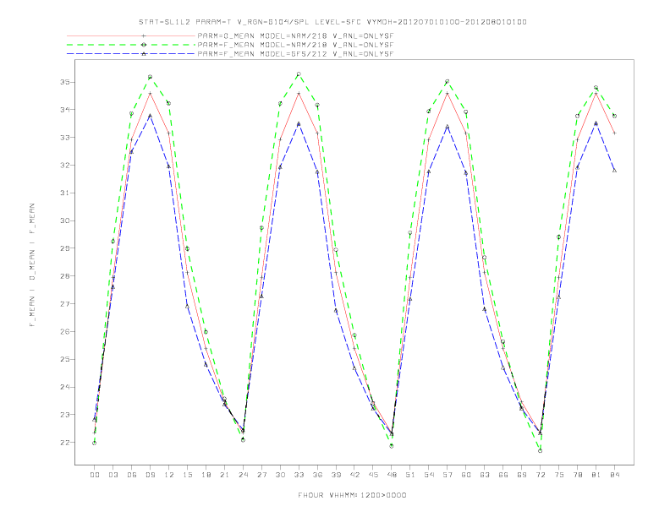Click y-axis tick label 23

pyautogui.click(x=65, y=415)
